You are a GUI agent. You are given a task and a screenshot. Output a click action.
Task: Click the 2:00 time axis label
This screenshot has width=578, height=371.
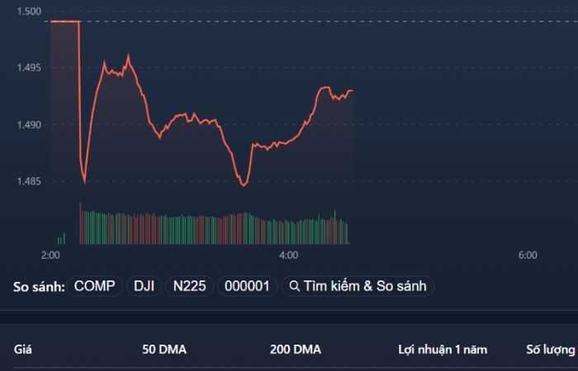tap(50, 256)
